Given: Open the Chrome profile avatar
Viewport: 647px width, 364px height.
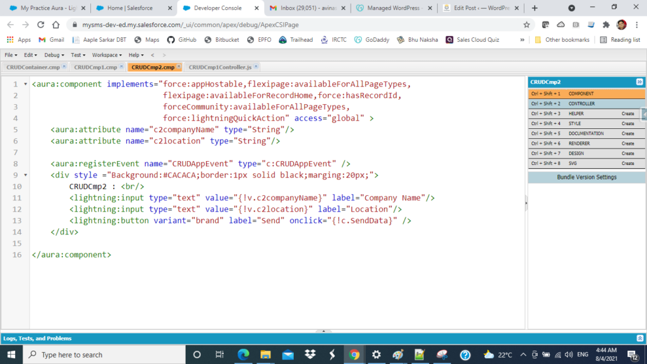Looking at the screenshot, I should coord(622,25).
